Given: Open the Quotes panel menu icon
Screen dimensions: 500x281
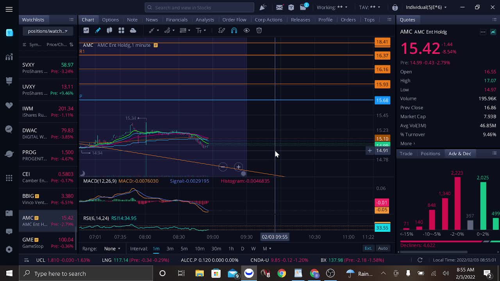Looking at the screenshot, I should tap(494, 20).
